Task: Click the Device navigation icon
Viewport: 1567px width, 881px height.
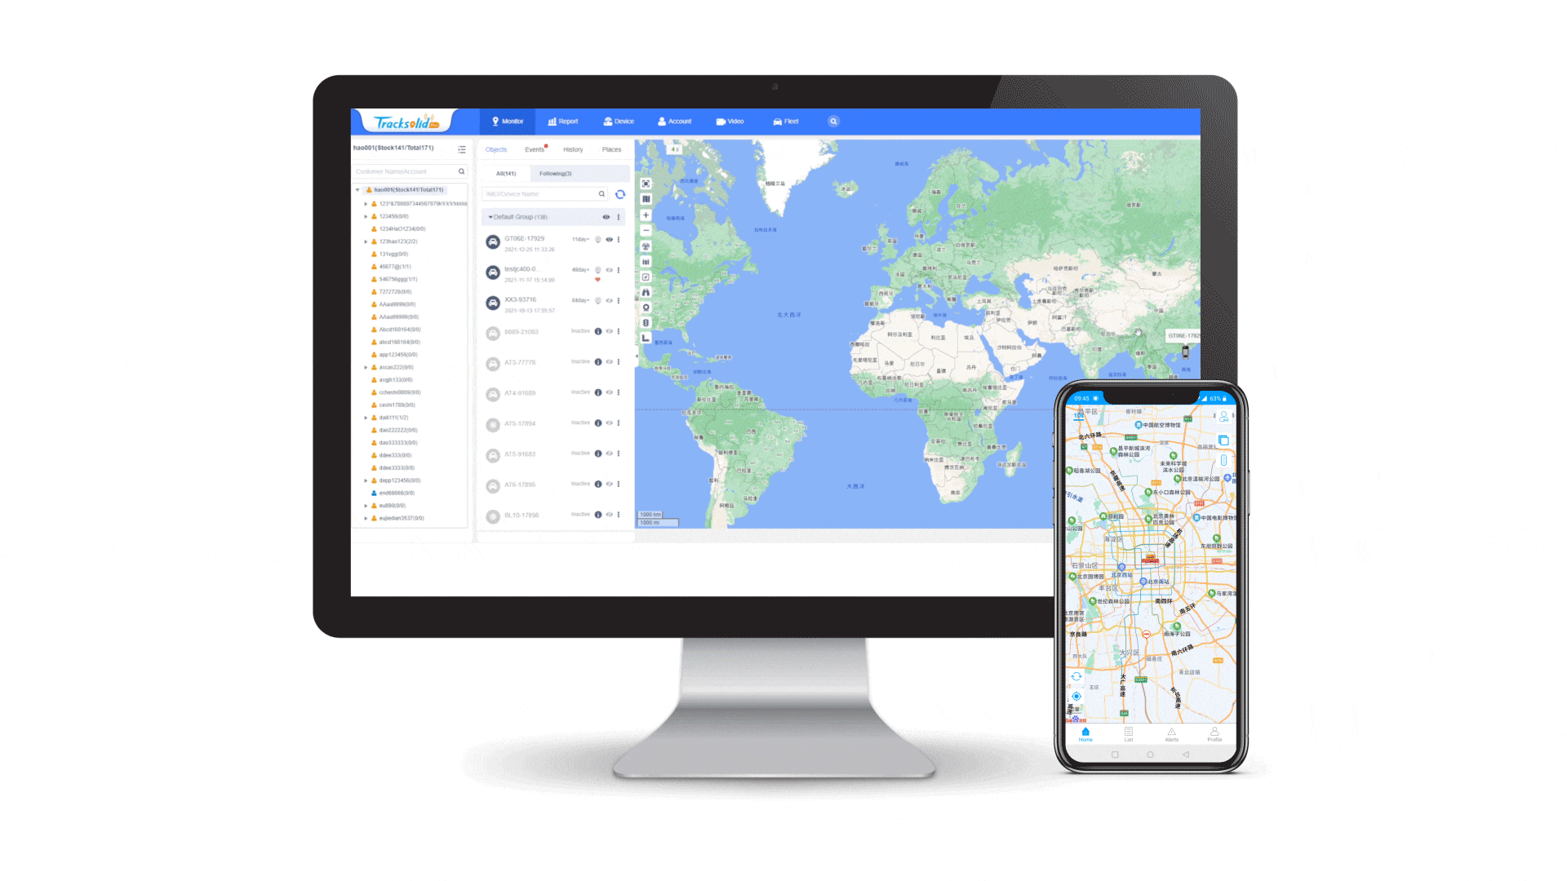Action: [618, 122]
